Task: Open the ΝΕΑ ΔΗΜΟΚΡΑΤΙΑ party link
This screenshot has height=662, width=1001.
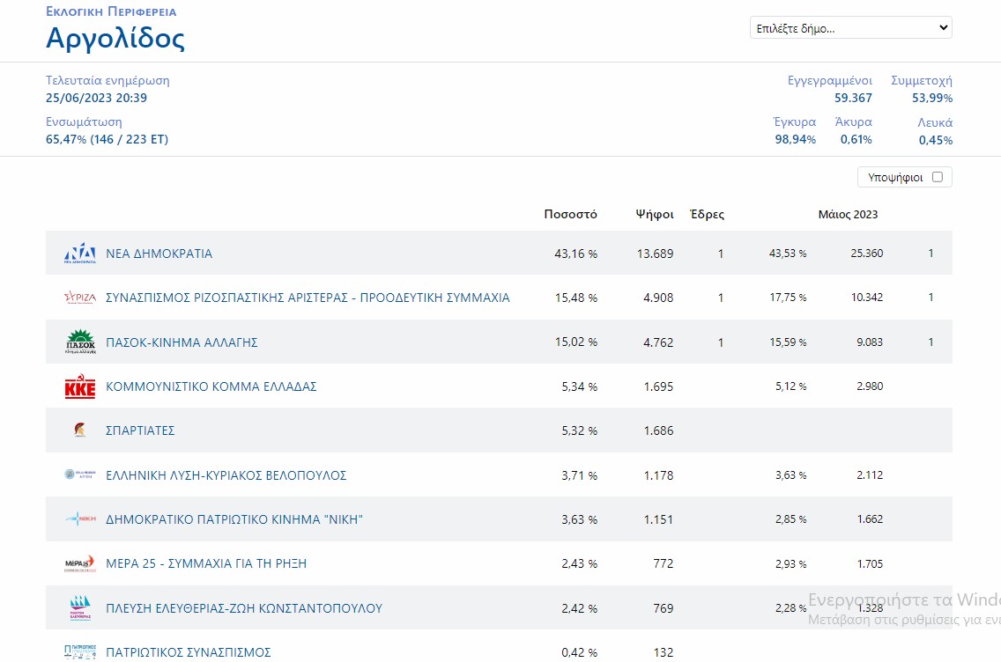Action: click(159, 254)
